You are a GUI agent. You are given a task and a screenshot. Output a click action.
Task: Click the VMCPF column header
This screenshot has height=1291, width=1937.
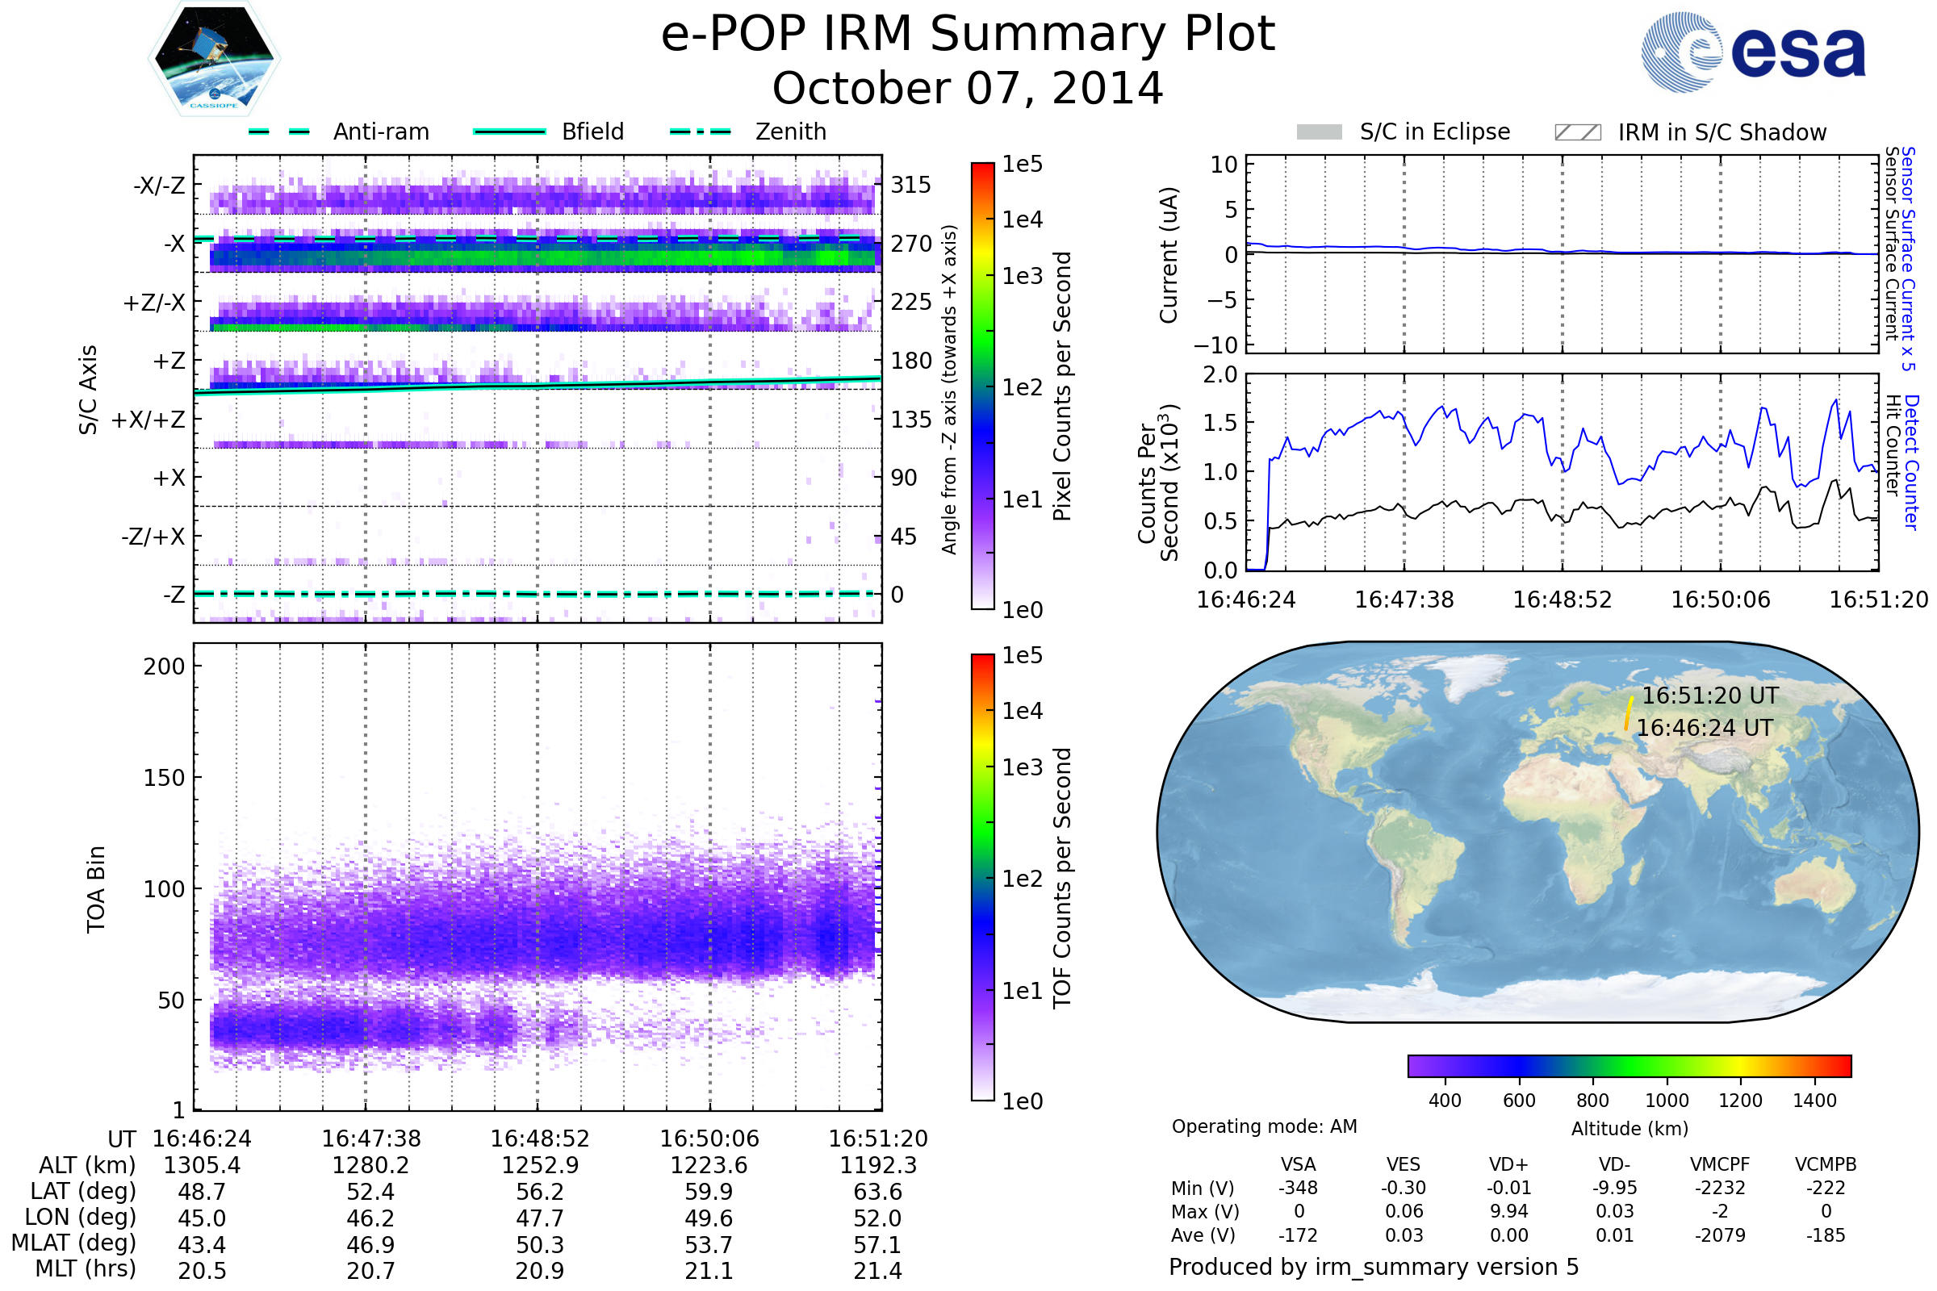click(1720, 1164)
